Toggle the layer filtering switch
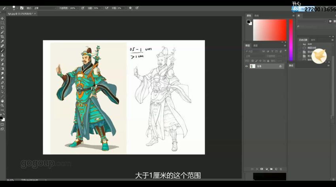 [x=285, y=51]
